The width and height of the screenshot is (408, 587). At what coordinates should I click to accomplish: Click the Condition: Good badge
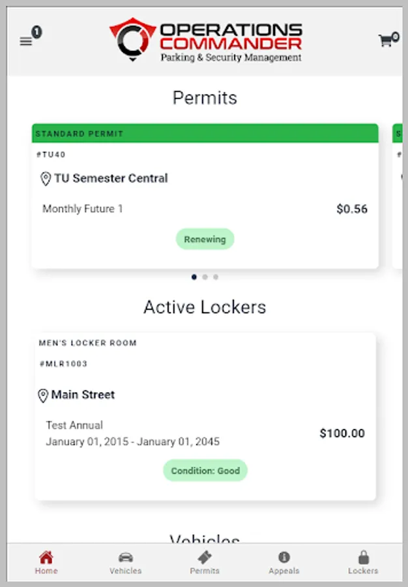point(205,470)
